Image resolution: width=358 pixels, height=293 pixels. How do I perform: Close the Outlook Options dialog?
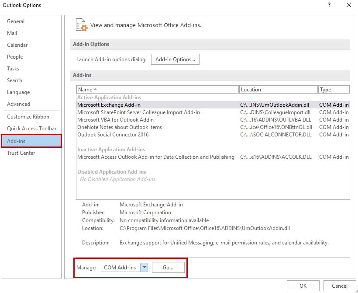pos(349,5)
